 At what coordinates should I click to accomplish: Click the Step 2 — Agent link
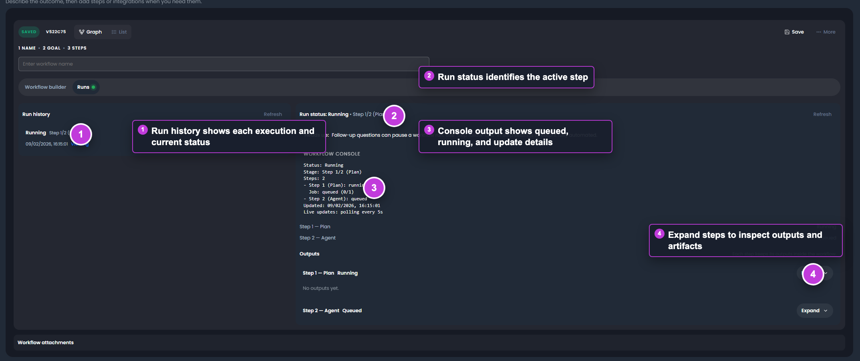pyautogui.click(x=318, y=238)
